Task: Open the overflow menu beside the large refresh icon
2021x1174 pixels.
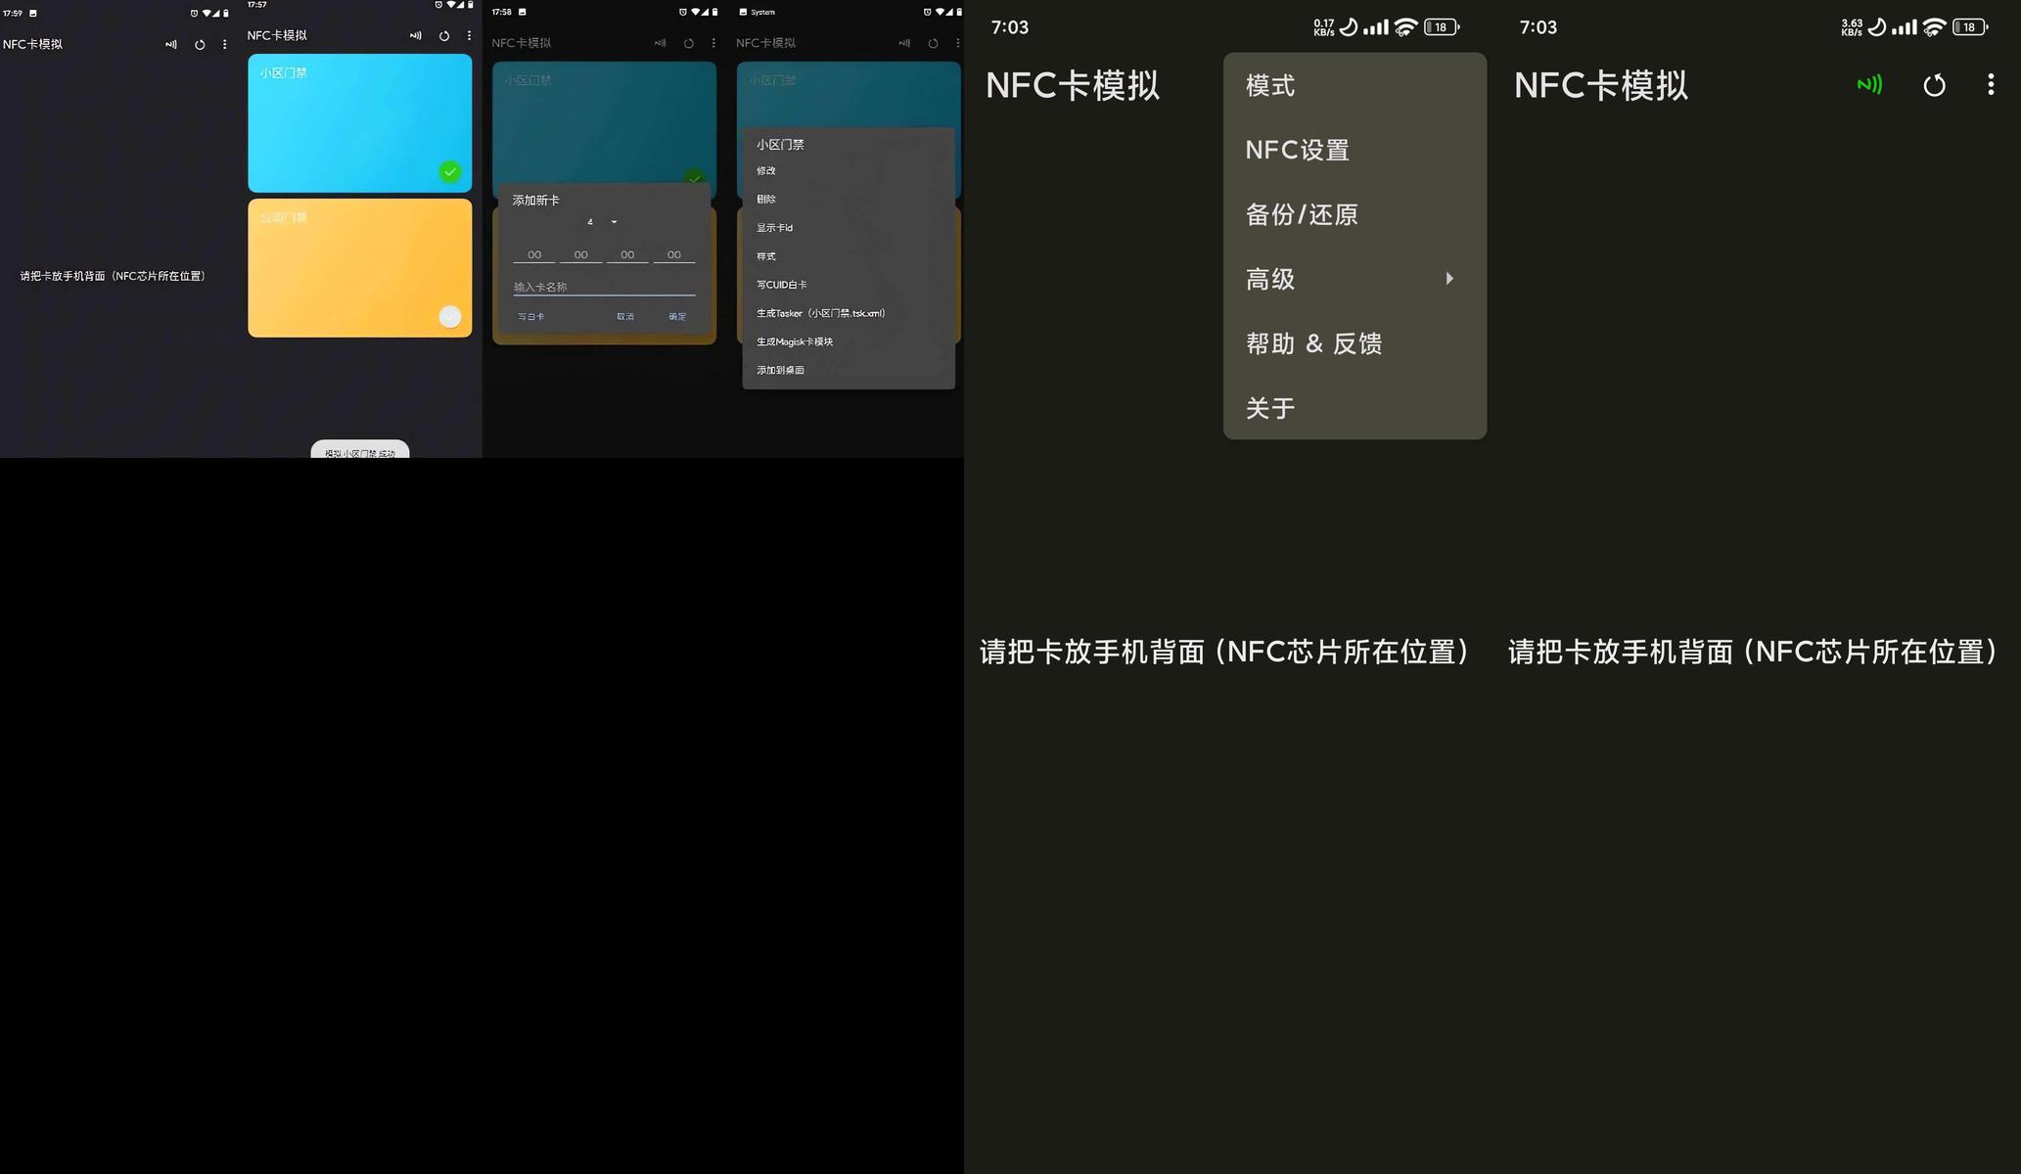Action: (1991, 85)
